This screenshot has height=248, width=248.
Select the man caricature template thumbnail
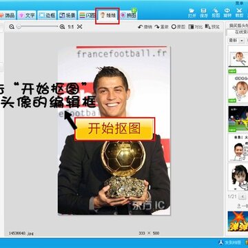point(238,148)
